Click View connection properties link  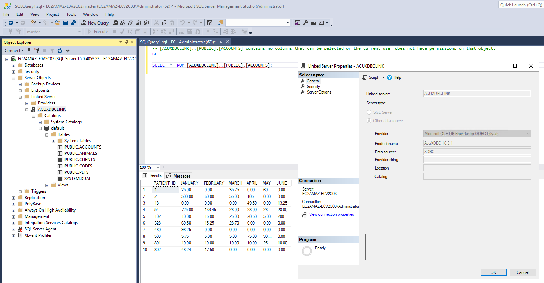[x=331, y=214]
